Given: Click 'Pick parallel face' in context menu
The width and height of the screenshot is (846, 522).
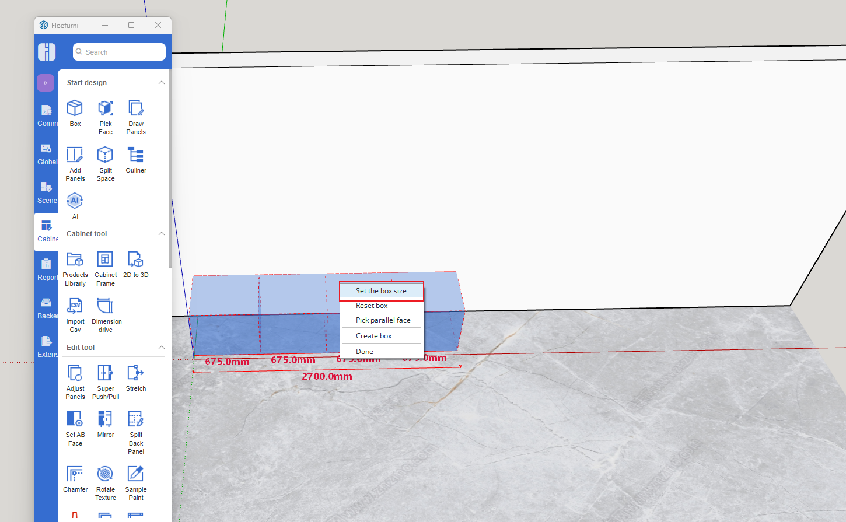Looking at the screenshot, I should [383, 320].
